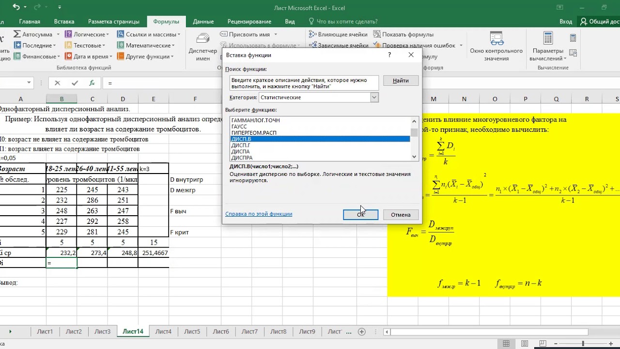
Task: Select ДИСП.Г in function list
Action: coord(320,145)
